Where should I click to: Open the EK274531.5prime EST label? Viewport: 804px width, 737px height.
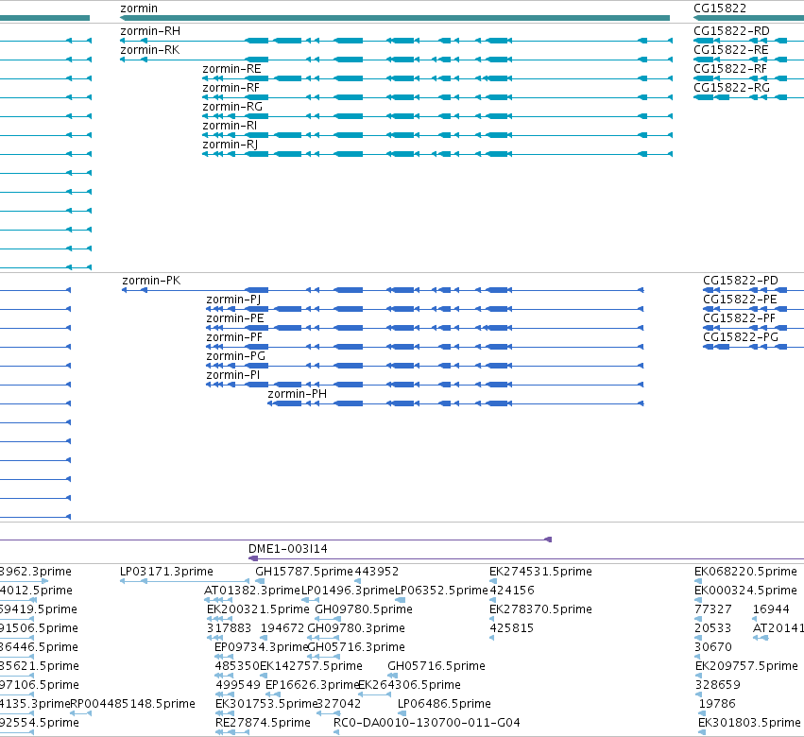541,572
